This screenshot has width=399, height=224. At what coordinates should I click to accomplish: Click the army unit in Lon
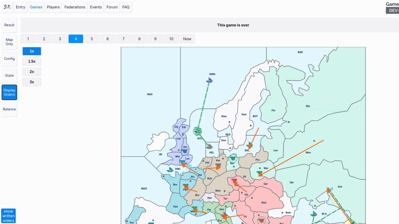tap(182, 162)
